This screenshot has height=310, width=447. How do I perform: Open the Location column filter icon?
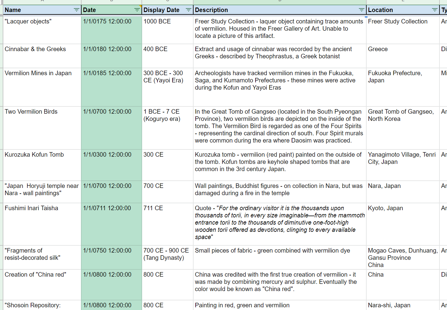(x=435, y=10)
